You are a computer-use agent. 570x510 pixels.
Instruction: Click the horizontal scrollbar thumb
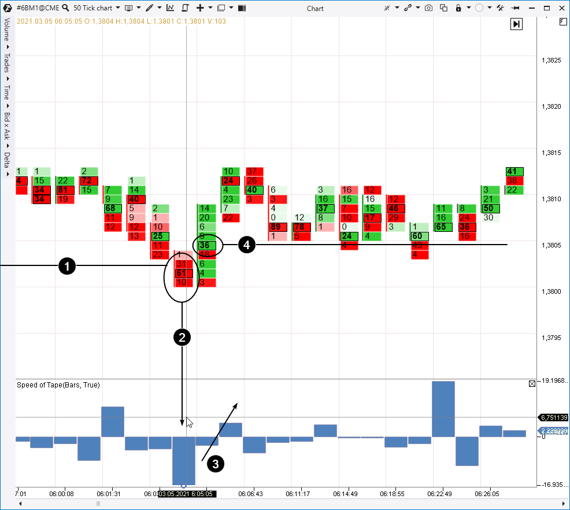point(98,504)
